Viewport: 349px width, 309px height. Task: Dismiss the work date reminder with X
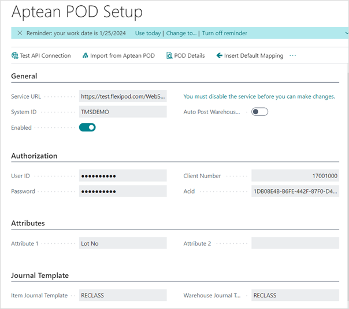coord(20,33)
